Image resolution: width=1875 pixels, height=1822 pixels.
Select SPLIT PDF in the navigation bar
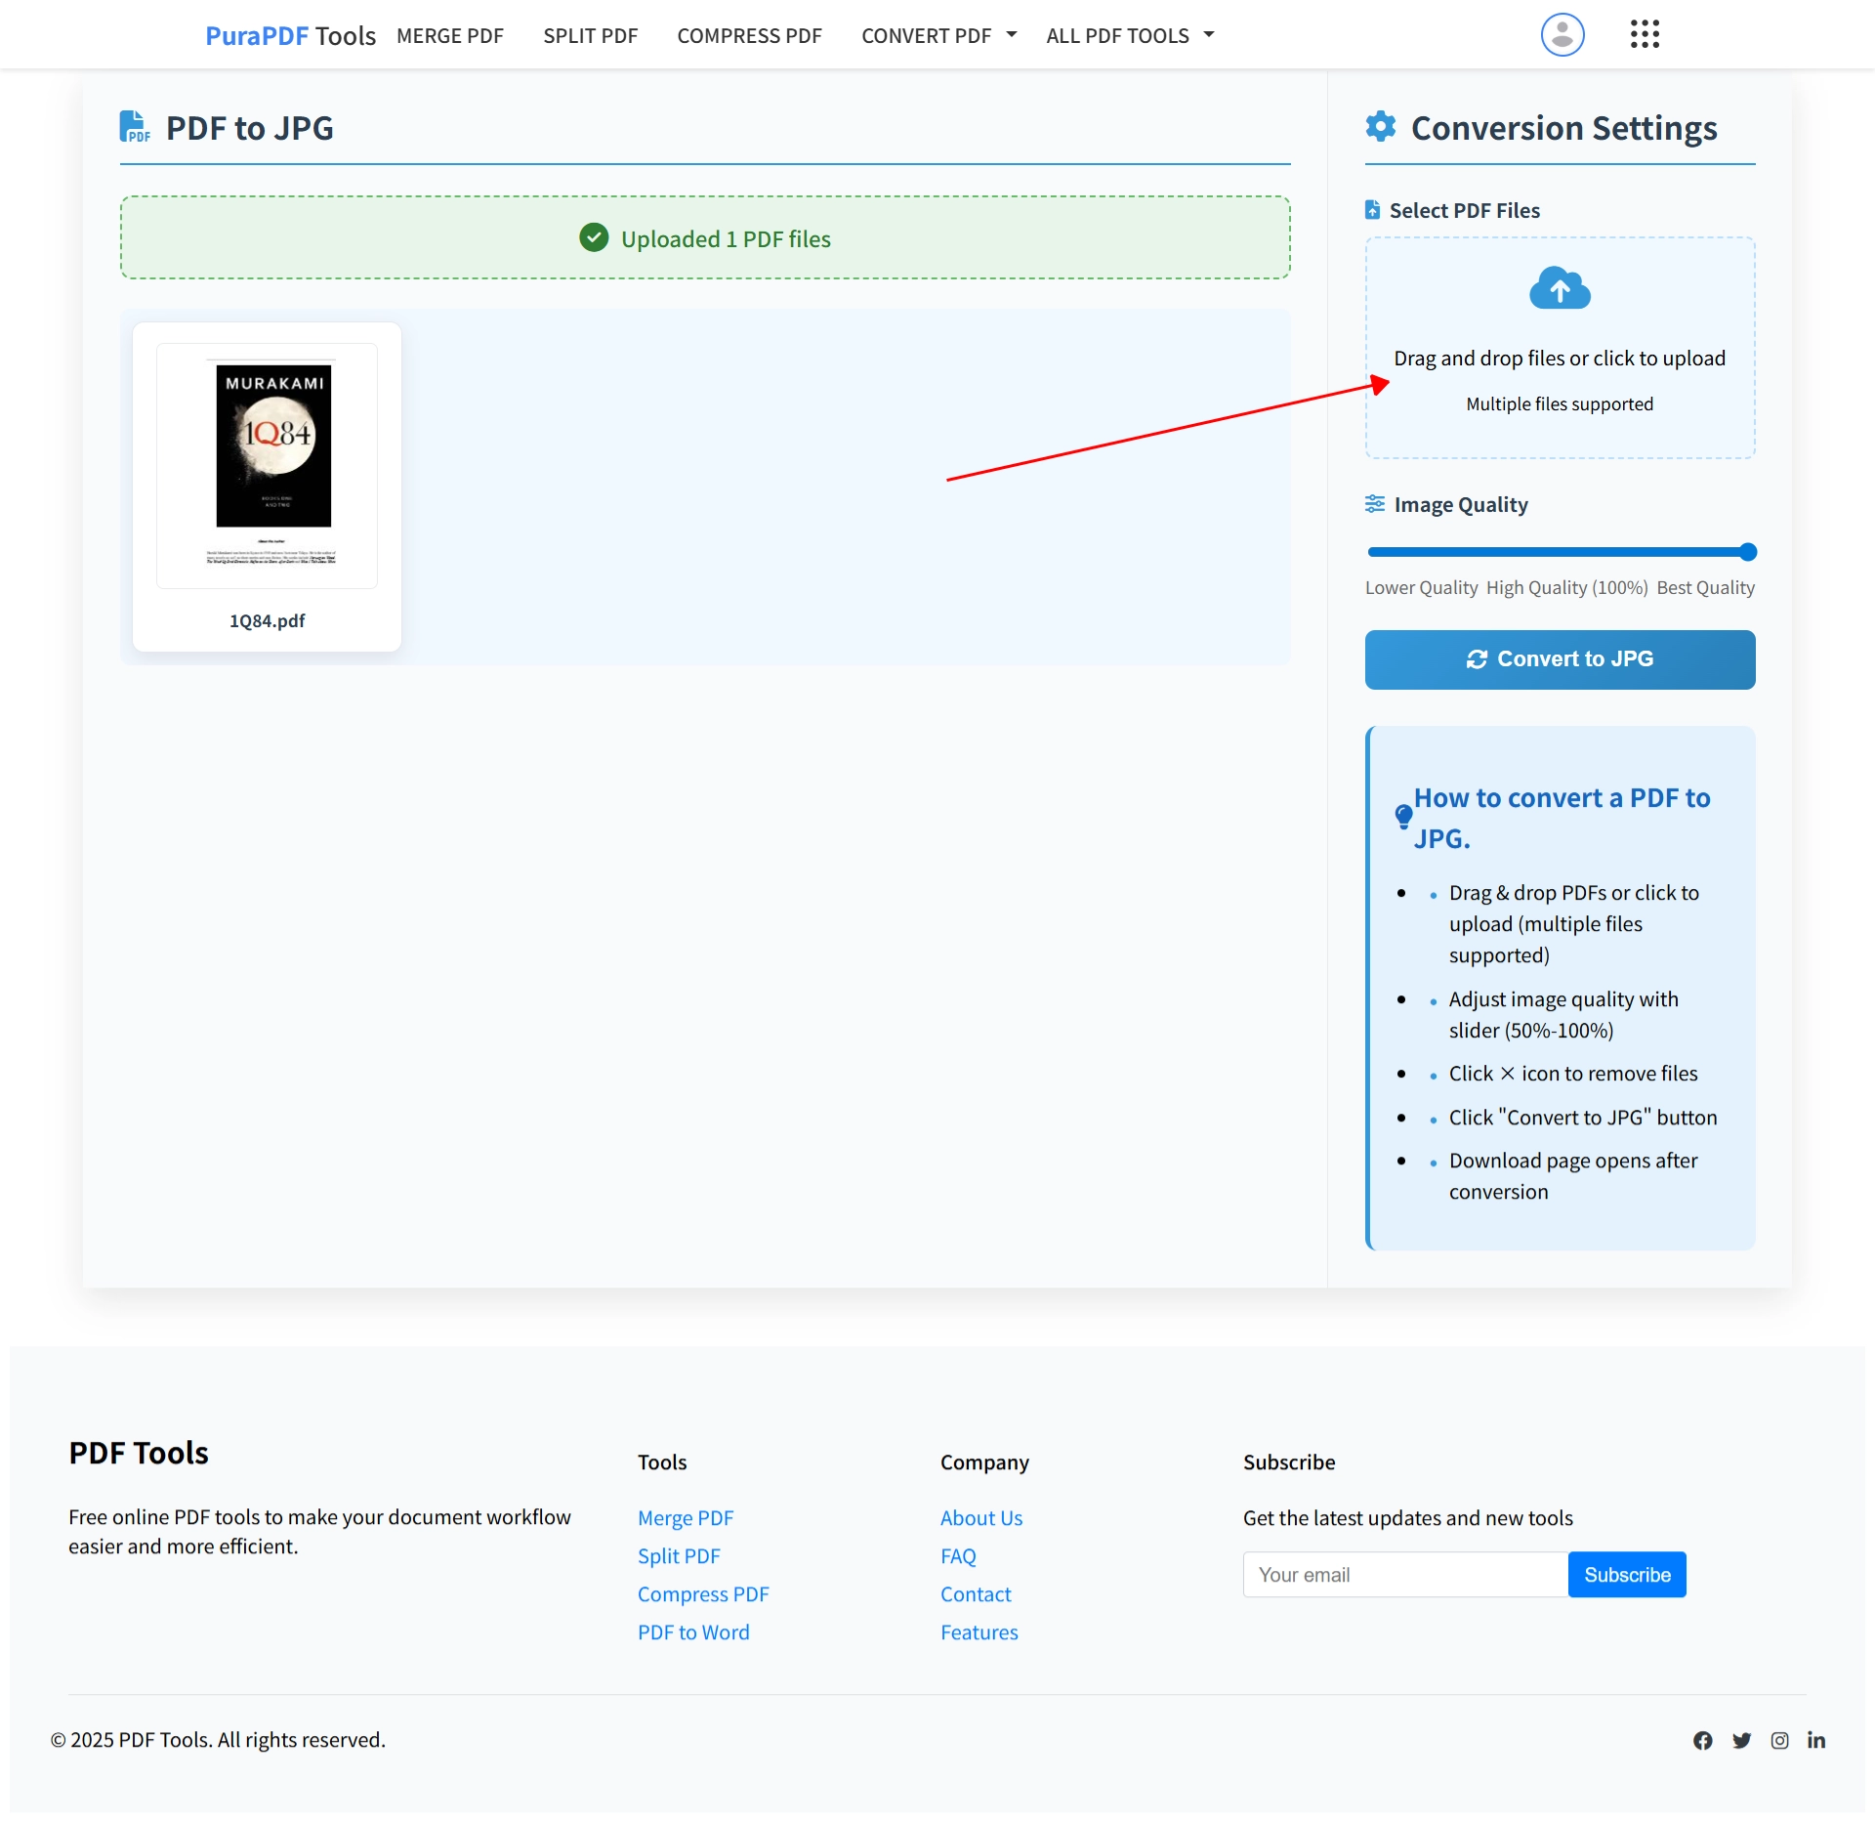[x=590, y=35]
